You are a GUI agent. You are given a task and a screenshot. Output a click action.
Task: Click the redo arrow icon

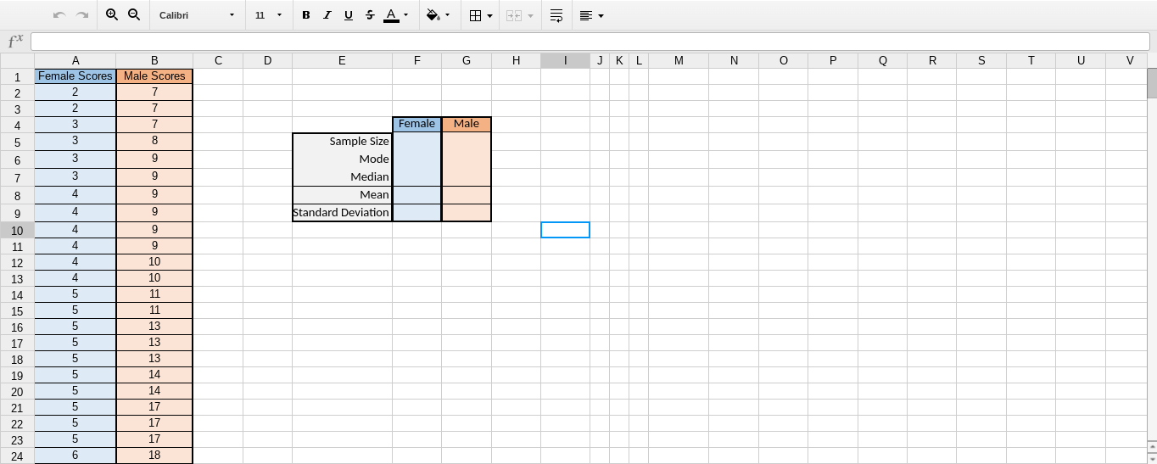[x=82, y=15]
